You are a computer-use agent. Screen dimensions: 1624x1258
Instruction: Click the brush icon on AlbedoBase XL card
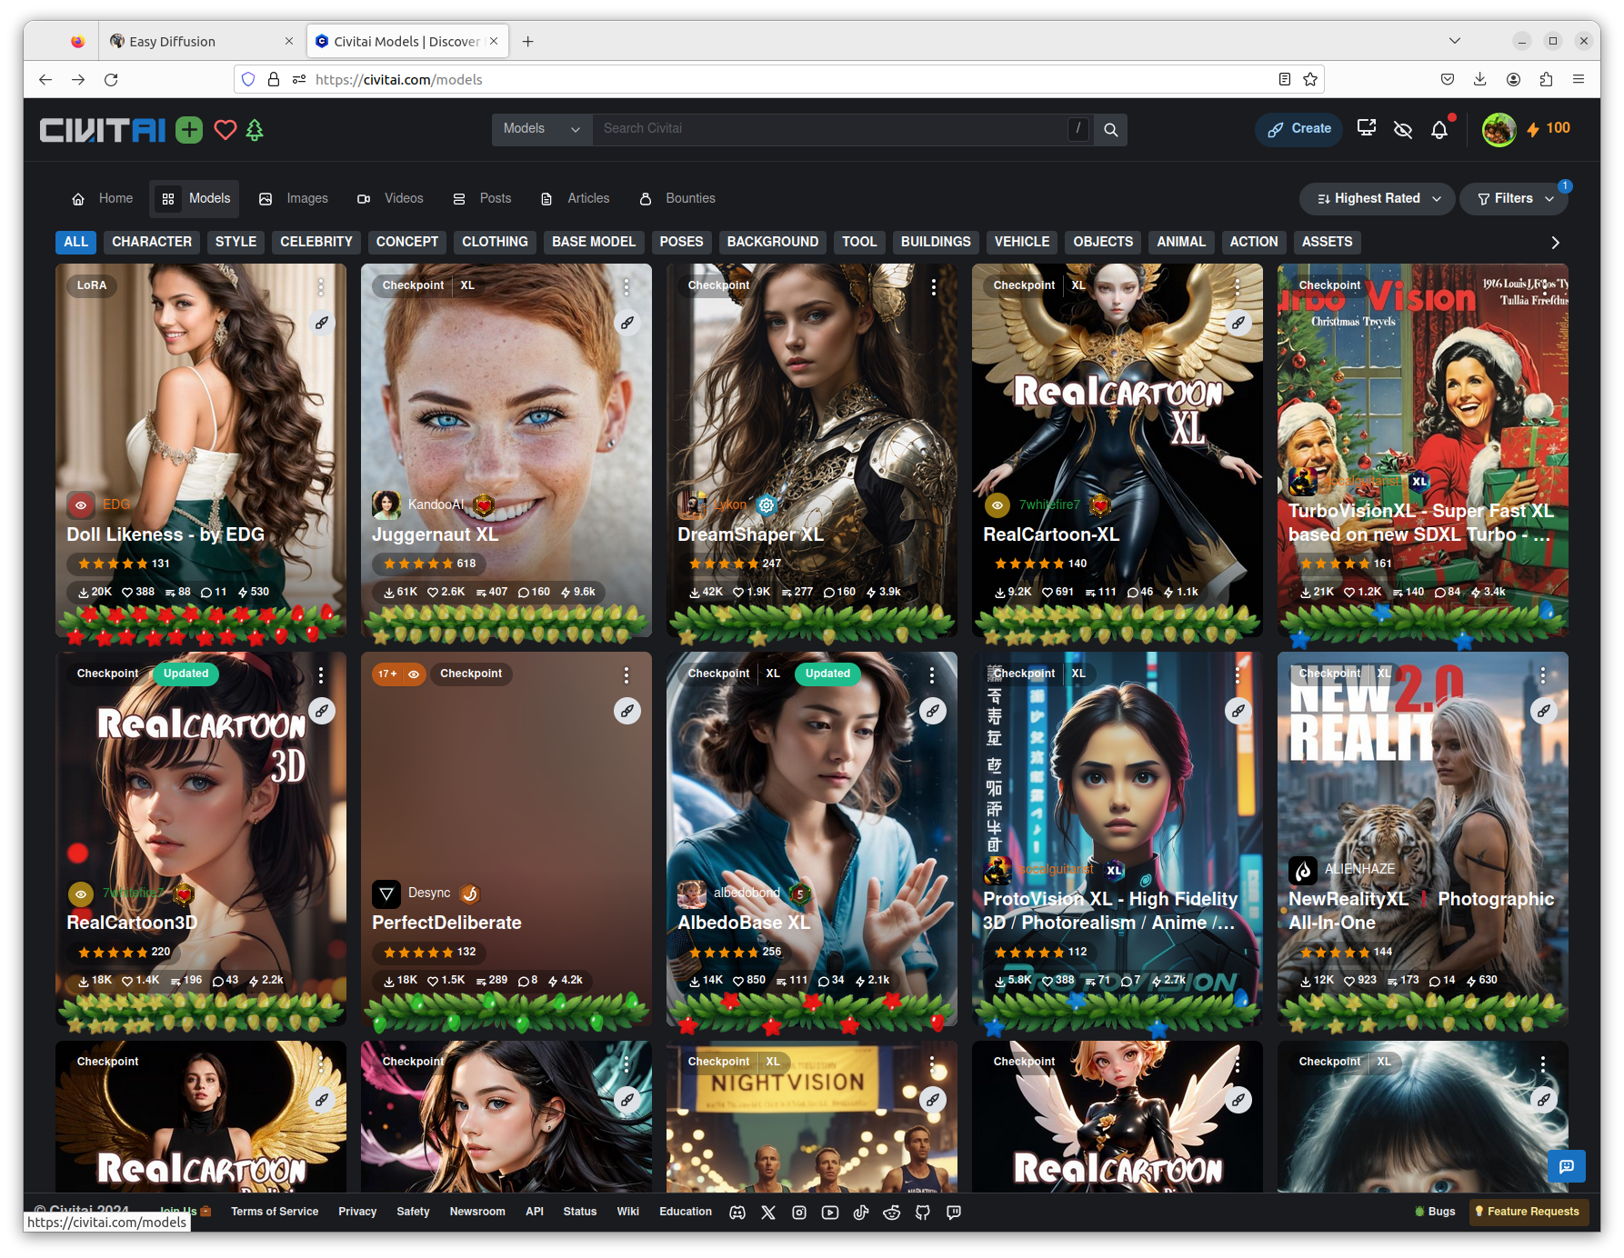click(x=933, y=711)
